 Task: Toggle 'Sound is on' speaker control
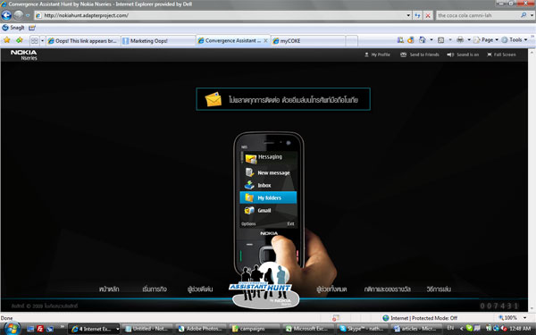click(x=463, y=54)
